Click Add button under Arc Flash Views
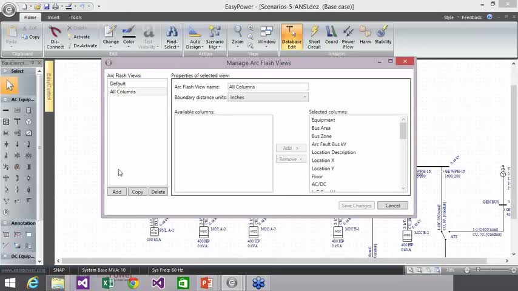Screen dimensions: 518x291 [x=116, y=192]
